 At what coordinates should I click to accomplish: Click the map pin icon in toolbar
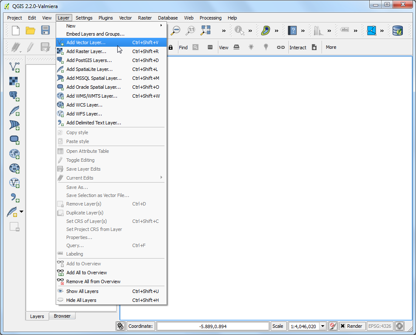(x=266, y=47)
